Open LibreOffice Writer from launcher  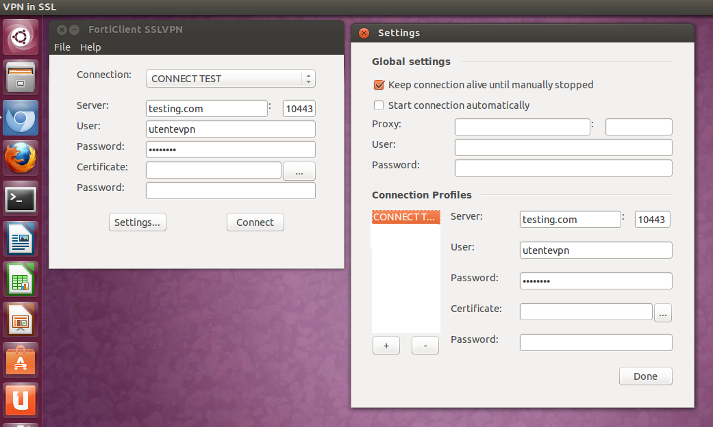pos(22,240)
